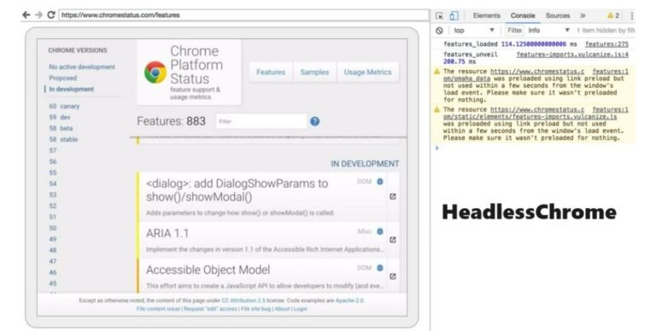This screenshot has width=656, height=331.
Task: Click the Chrome logo on the page
Action: click(155, 73)
